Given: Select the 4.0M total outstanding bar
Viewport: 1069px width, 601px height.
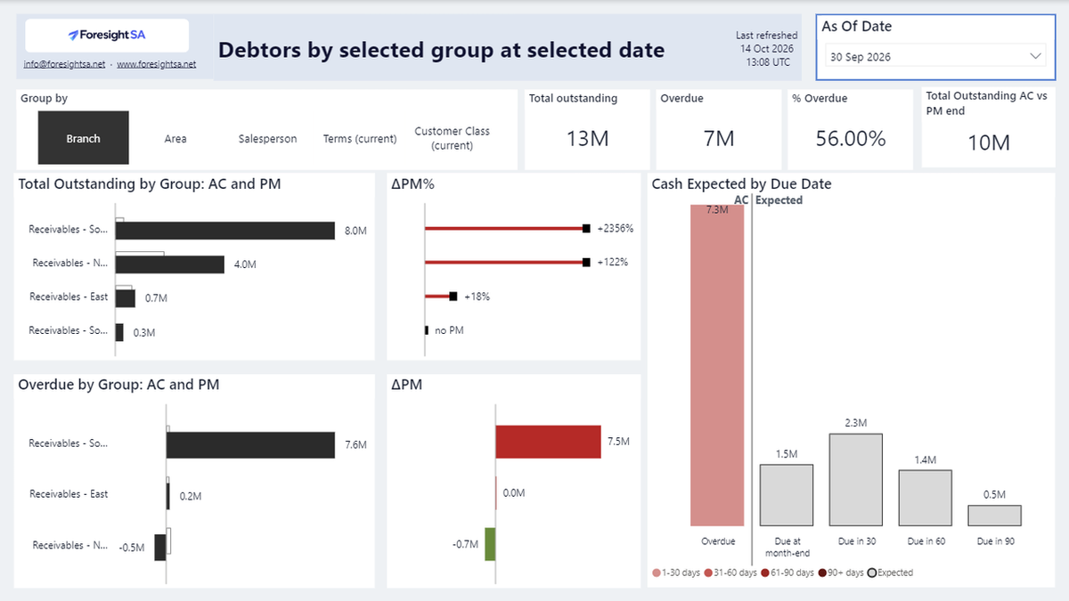Looking at the screenshot, I should point(169,264).
